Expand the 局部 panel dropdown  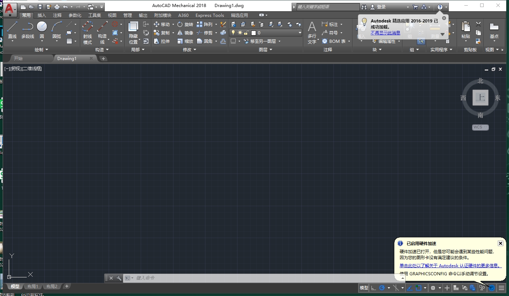click(138, 50)
